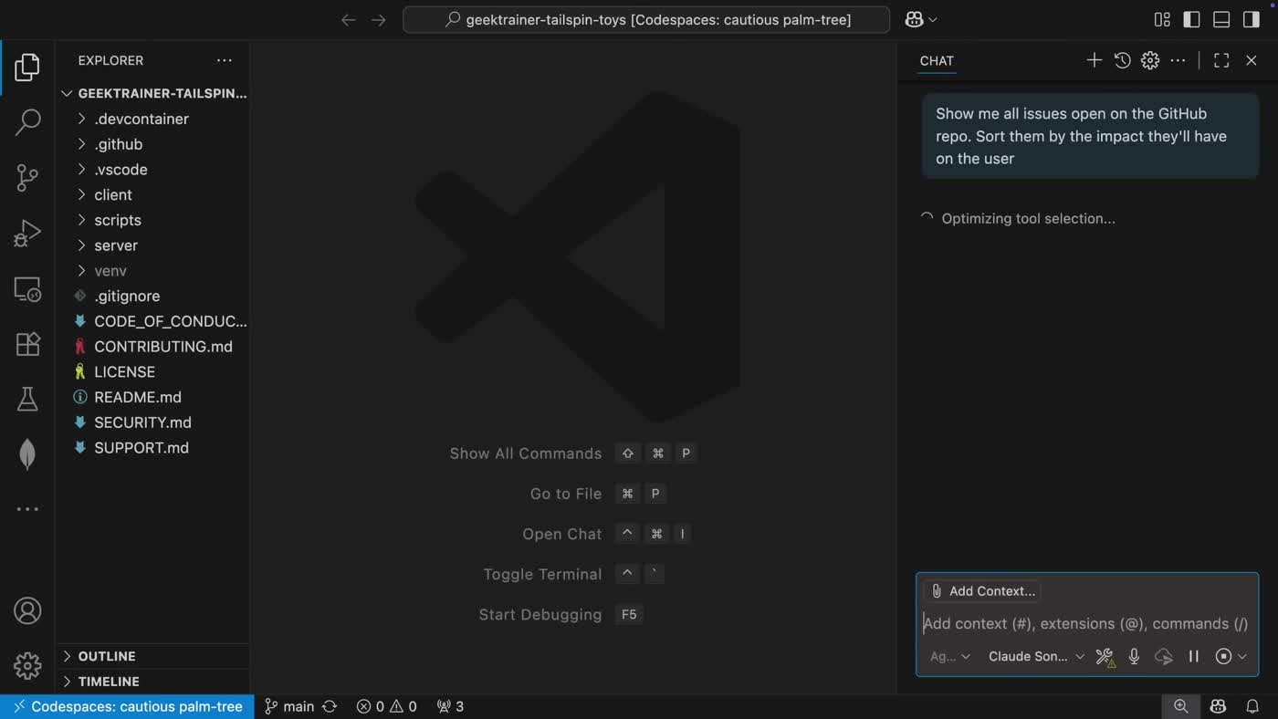Expand the .github folder
1278x719 pixels.
(152, 144)
